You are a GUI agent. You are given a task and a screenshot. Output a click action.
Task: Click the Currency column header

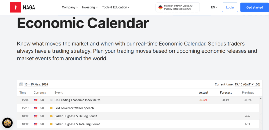pos(40,93)
